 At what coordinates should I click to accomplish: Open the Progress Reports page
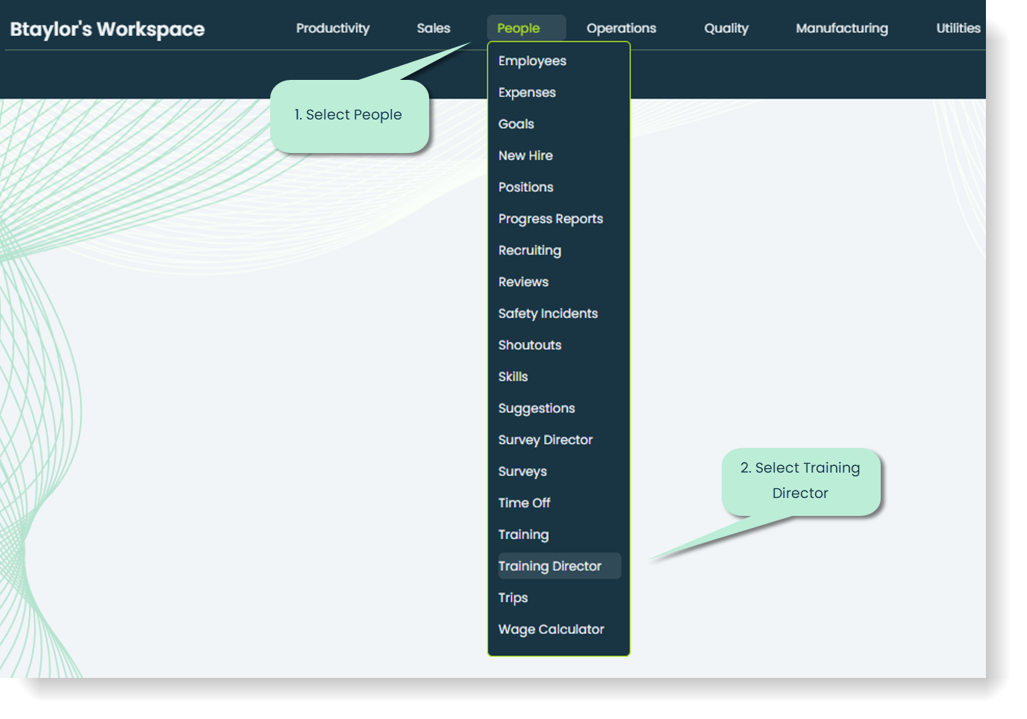click(551, 219)
